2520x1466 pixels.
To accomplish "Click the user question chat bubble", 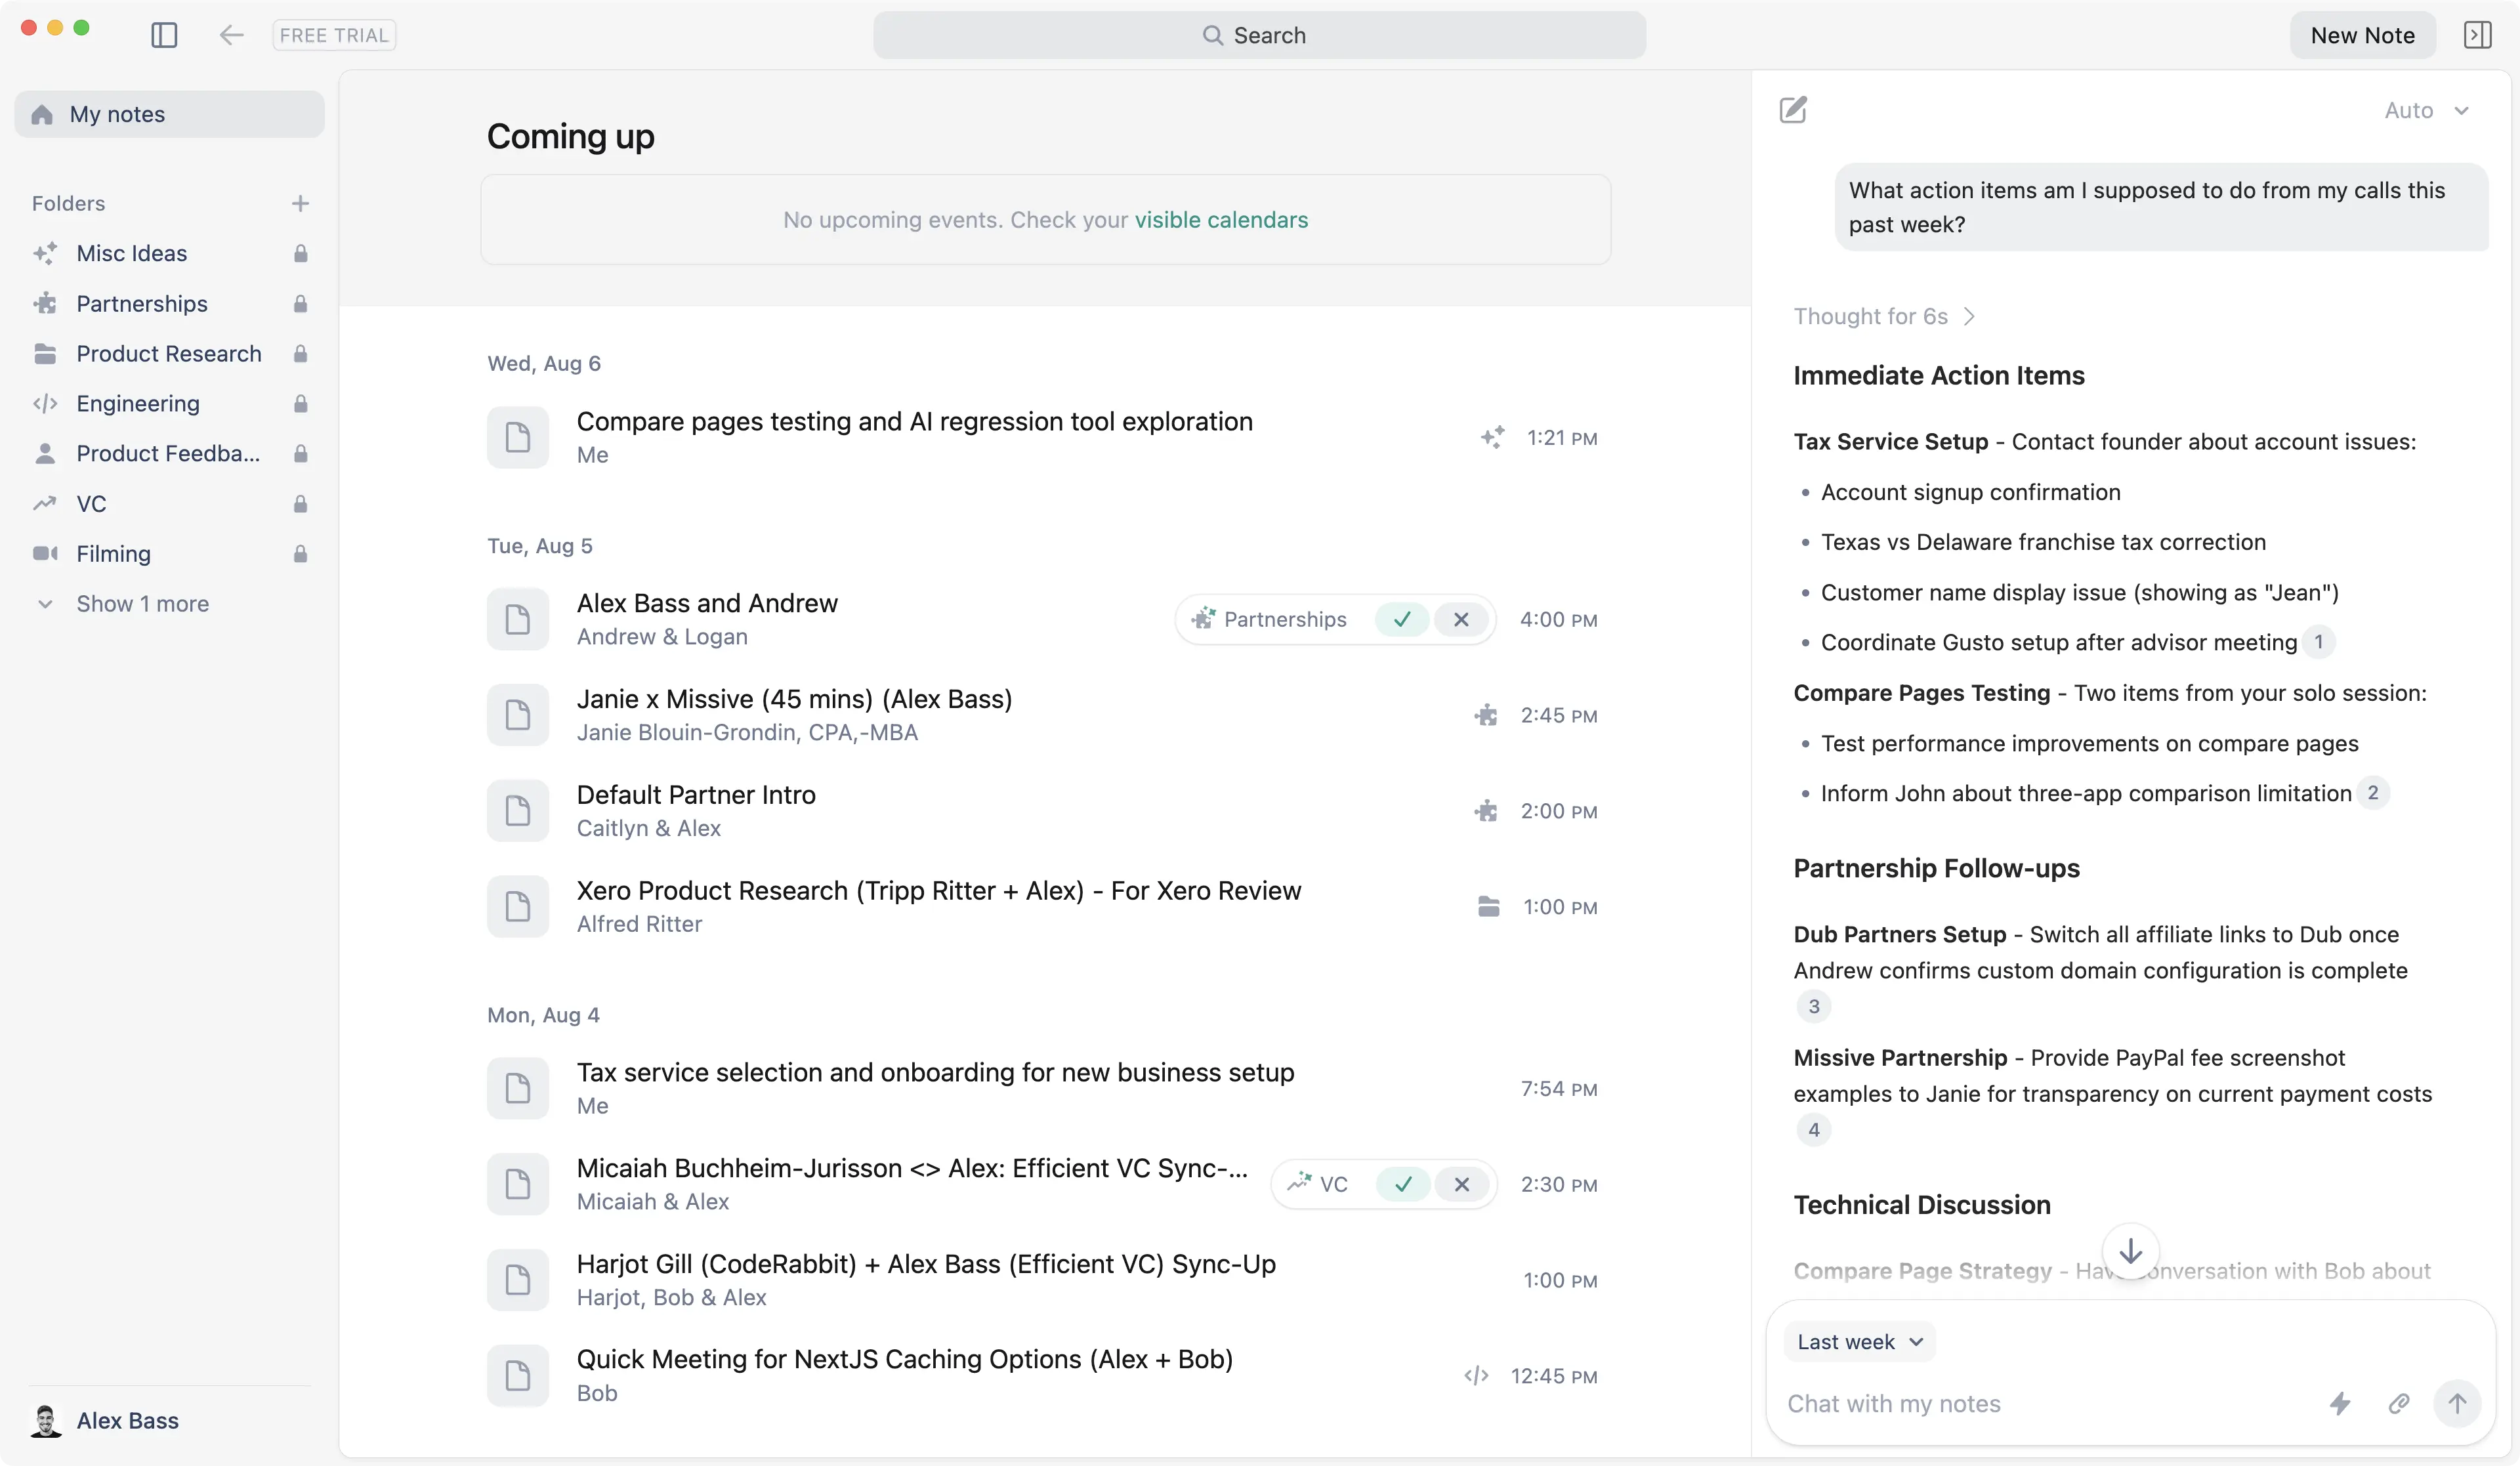I will 2161,207.
